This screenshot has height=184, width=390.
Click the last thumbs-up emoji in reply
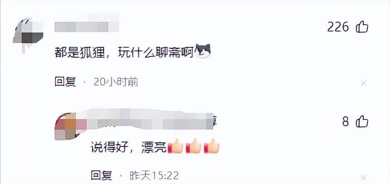211,146
